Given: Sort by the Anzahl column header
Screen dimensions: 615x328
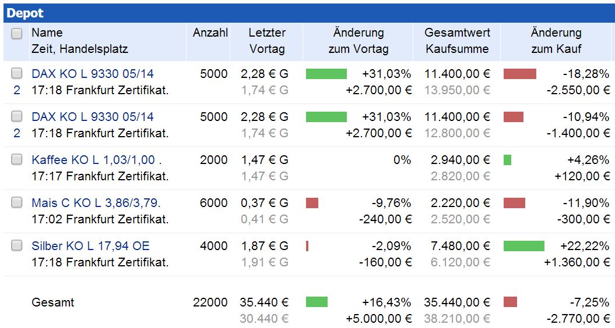Looking at the screenshot, I should [x=210, y=33].
